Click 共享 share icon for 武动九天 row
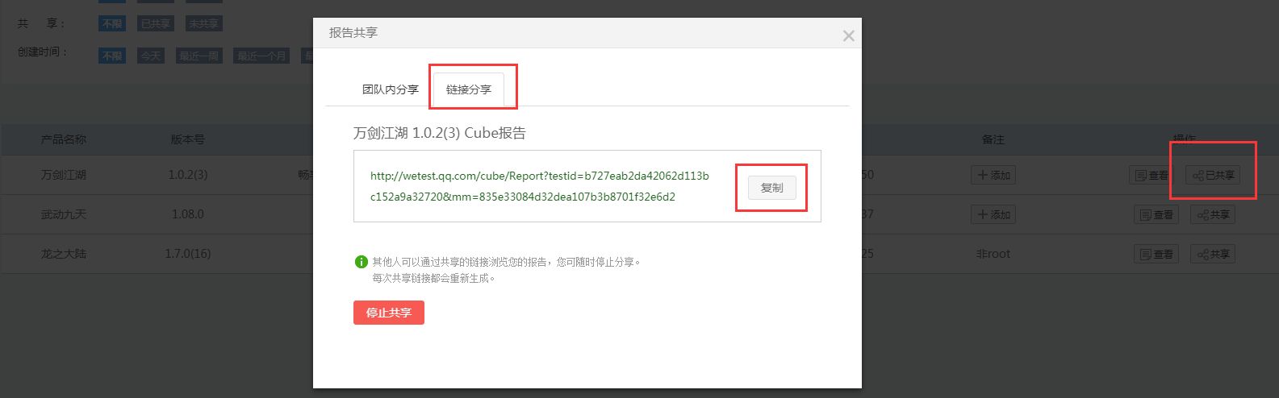1279x398 pixels. (x=1213, y=214)
